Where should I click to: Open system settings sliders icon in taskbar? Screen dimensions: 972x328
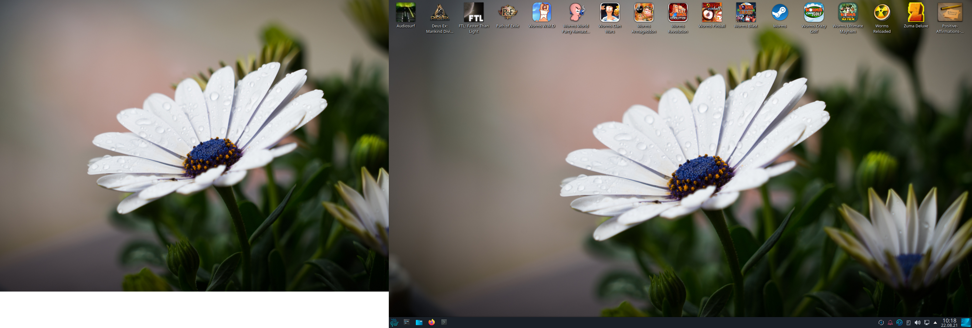pyautogui.click(x=406, y=322)
